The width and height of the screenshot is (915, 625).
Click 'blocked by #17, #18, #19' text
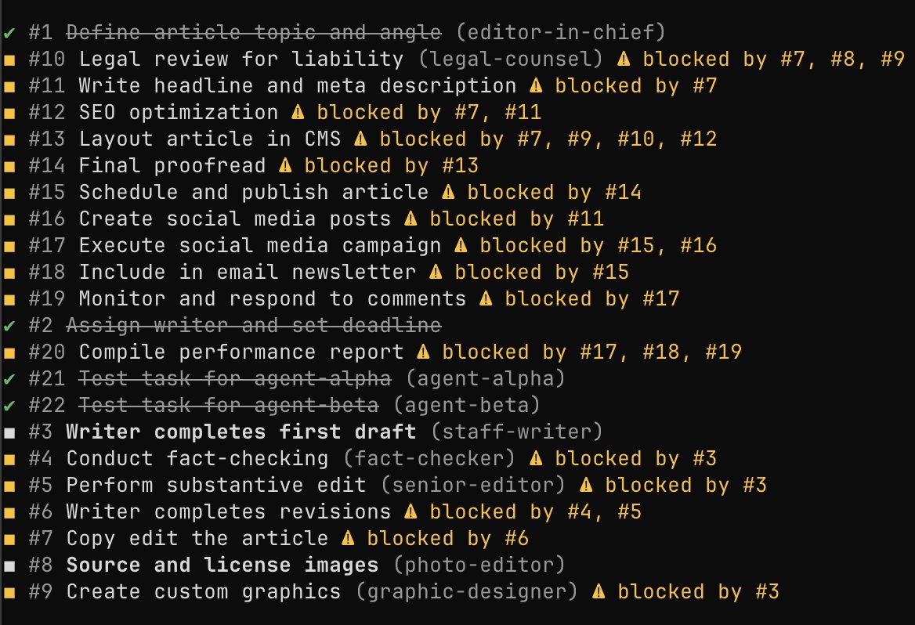point(591,352)
